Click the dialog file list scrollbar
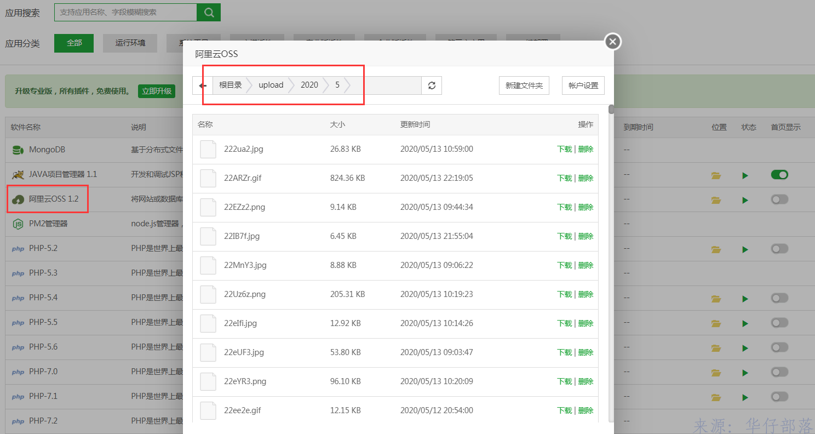This screenshot has width=815, height=434. (x=611, y=109)
